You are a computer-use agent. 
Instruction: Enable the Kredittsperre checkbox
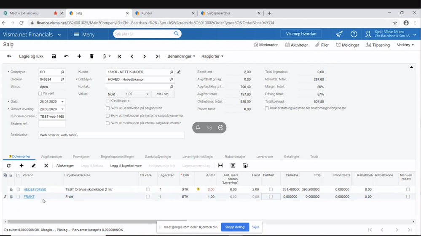108,101
